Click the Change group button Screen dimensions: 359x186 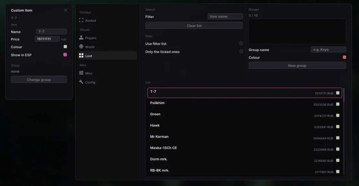39,80
